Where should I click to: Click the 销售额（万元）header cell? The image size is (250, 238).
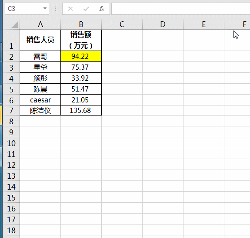81,40
